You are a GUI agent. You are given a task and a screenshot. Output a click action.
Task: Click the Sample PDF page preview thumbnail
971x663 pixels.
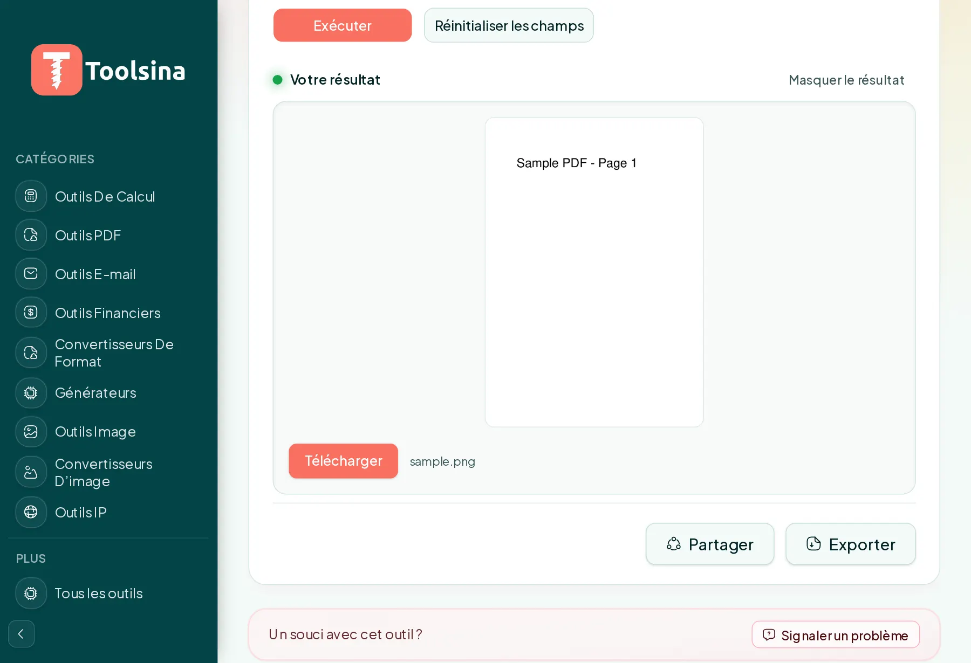pos(594,272)
